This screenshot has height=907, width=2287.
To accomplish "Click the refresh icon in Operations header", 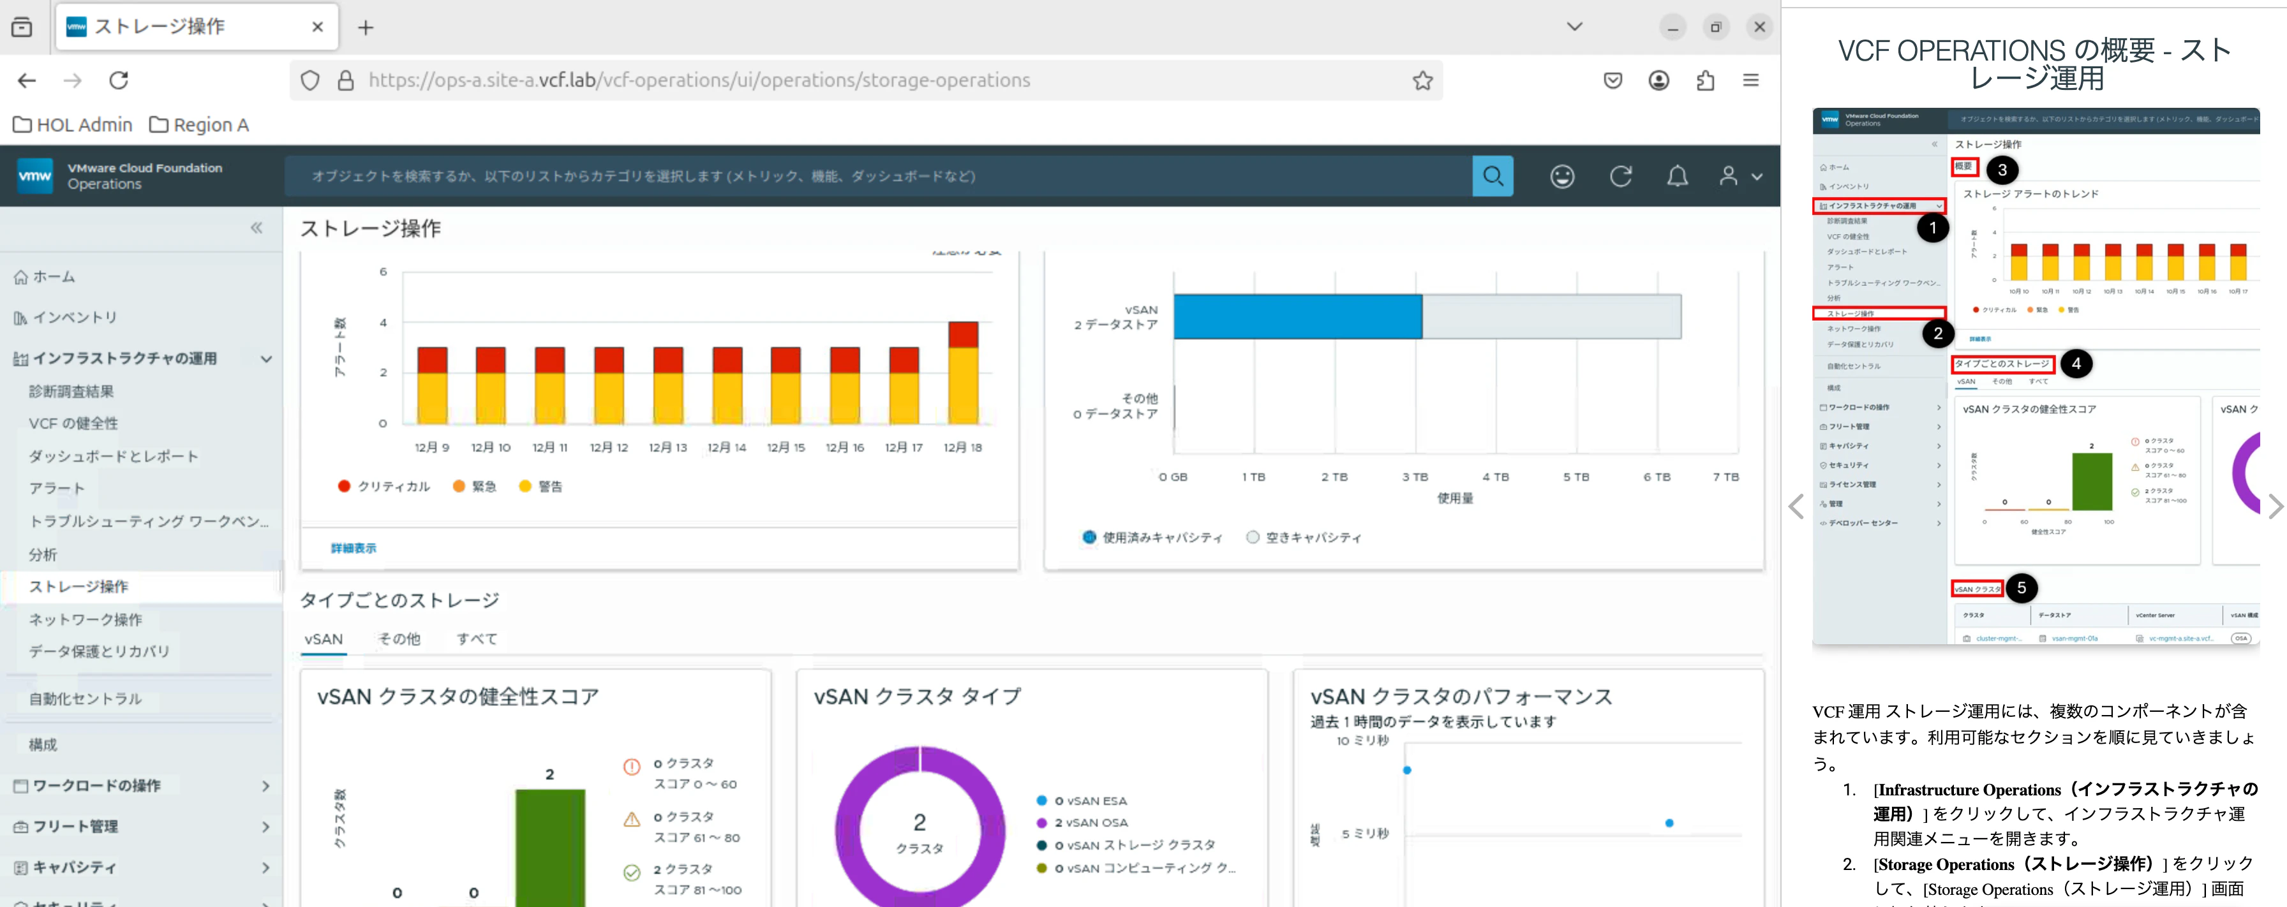I will coord(1620,177).
